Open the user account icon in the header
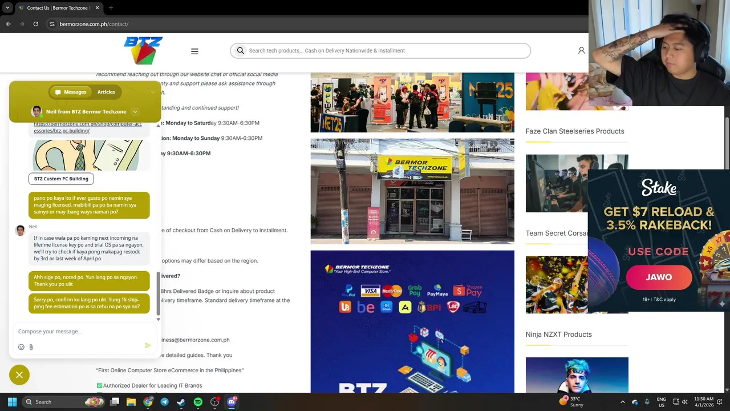Image resolution: width=730 pixels, height=411 pixels. coord(581,50)
